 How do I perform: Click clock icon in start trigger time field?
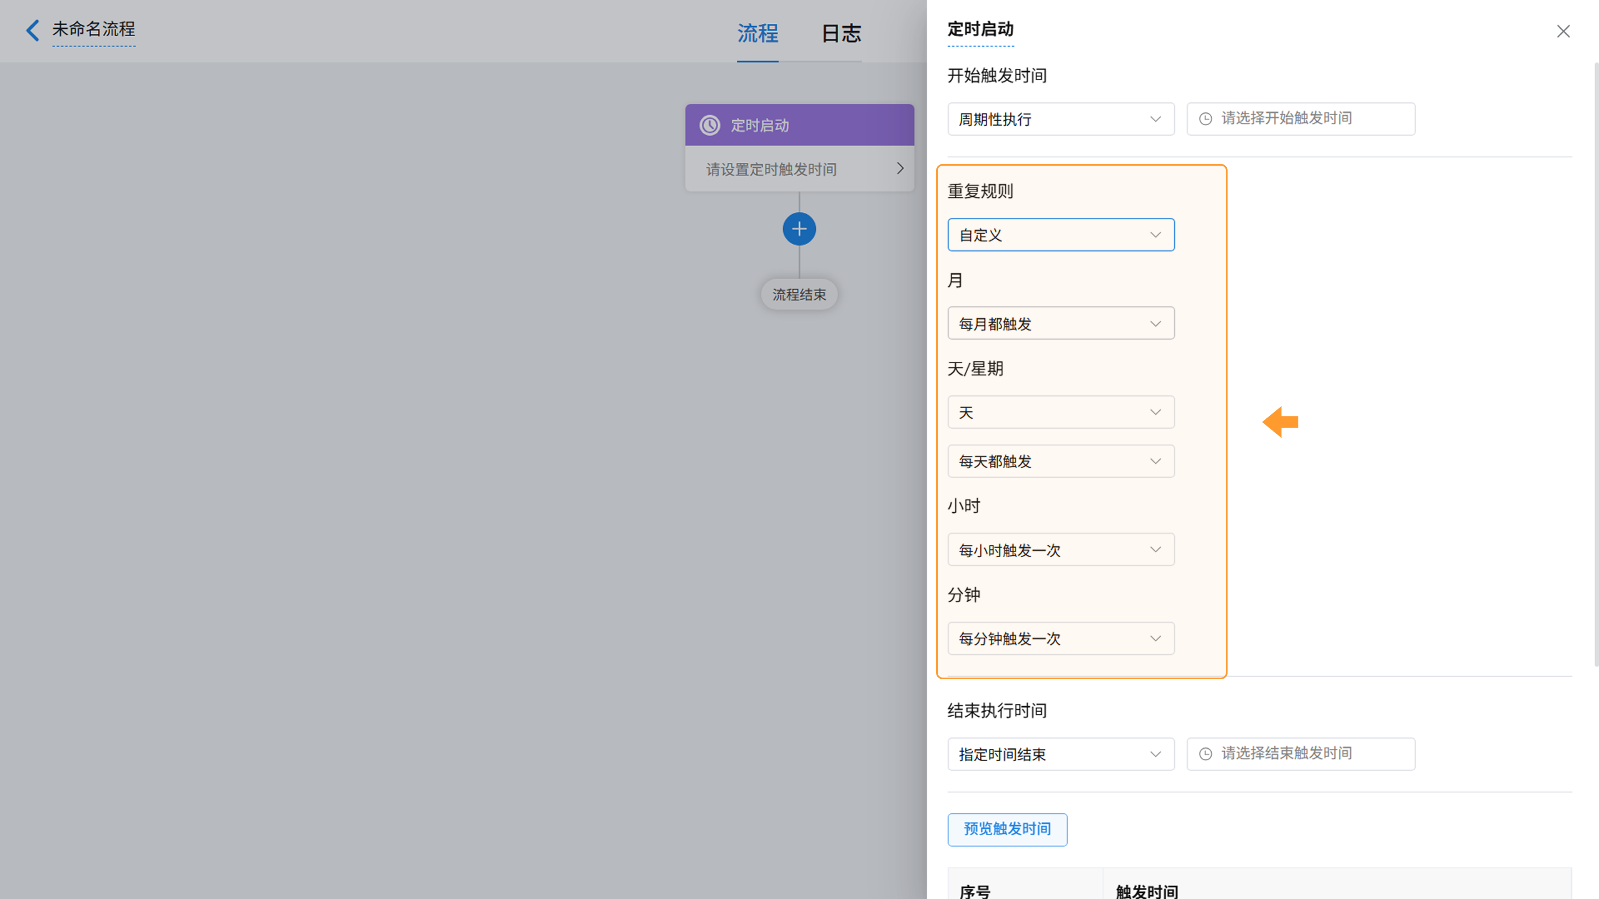coord(1205,119)
